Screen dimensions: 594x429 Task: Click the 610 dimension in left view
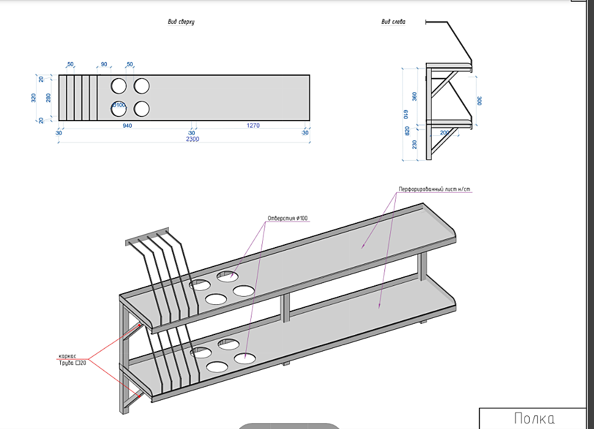pyautogui.click(x=406, y=114)
